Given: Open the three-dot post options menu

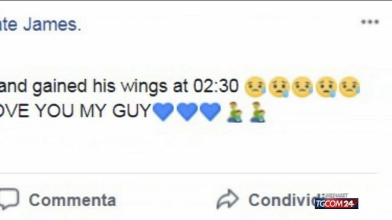Looking at the screenshot, I should (x=370, y=22).
